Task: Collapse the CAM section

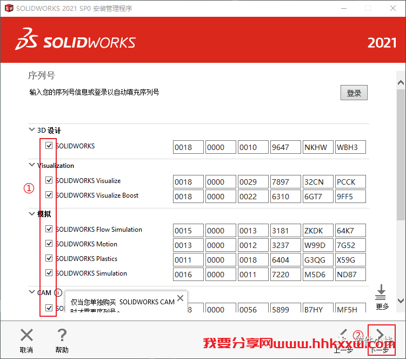Action: click(31, 291)
